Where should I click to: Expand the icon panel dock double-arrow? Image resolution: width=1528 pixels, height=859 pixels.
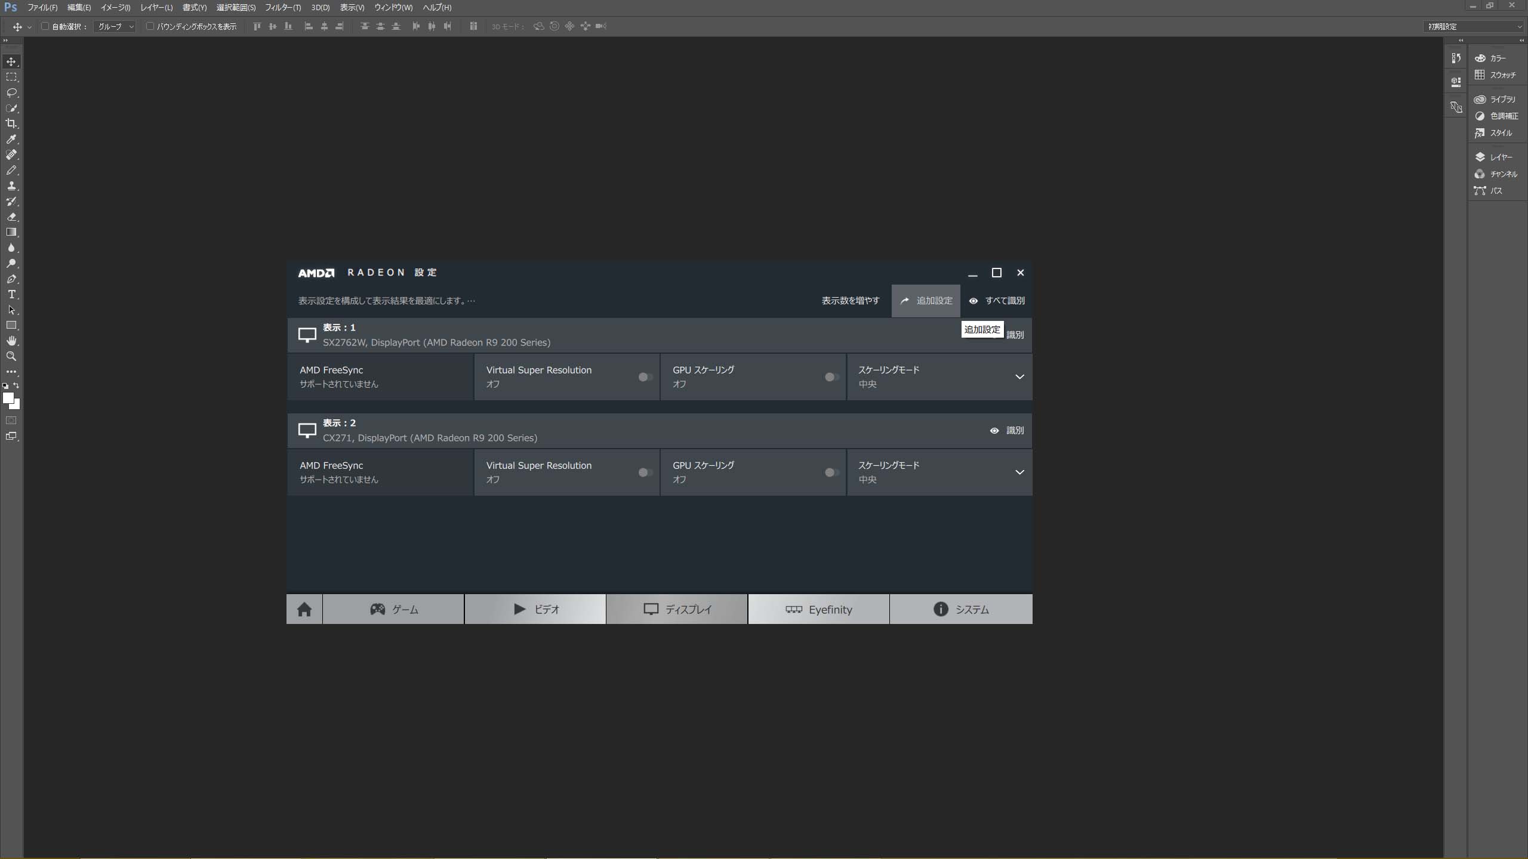tap(1461, 41)
